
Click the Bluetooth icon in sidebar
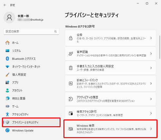point(7,58)
